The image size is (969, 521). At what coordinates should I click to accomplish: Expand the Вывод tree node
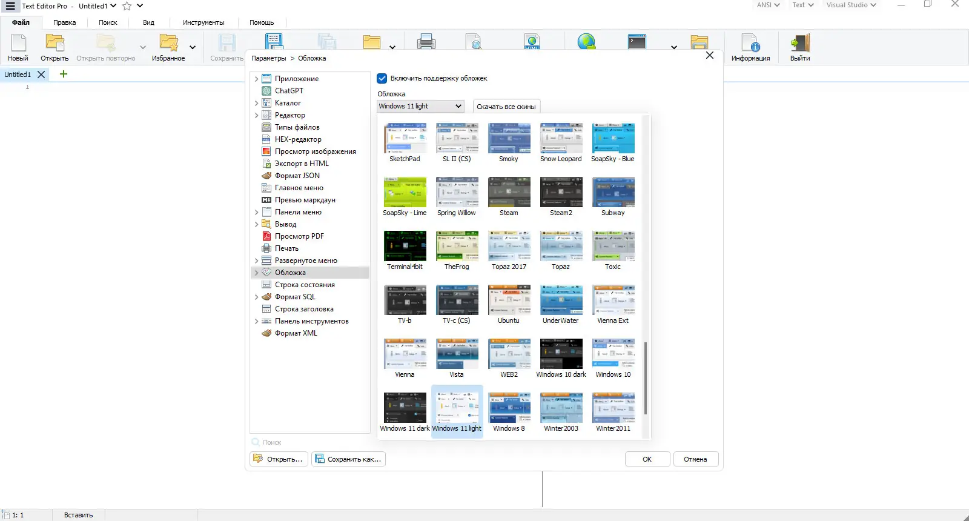[256, 224]
